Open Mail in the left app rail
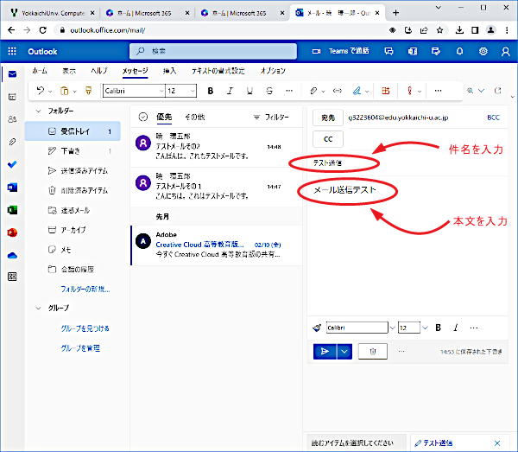518x452 pixels. click(12, 74)
